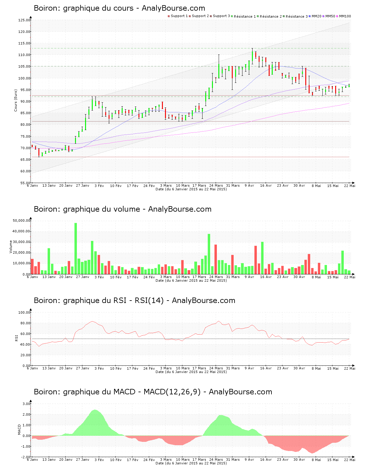This screenshot has width=366, height=472.
Task: Click the 110.00 price axis value
Action: [24, 55]
